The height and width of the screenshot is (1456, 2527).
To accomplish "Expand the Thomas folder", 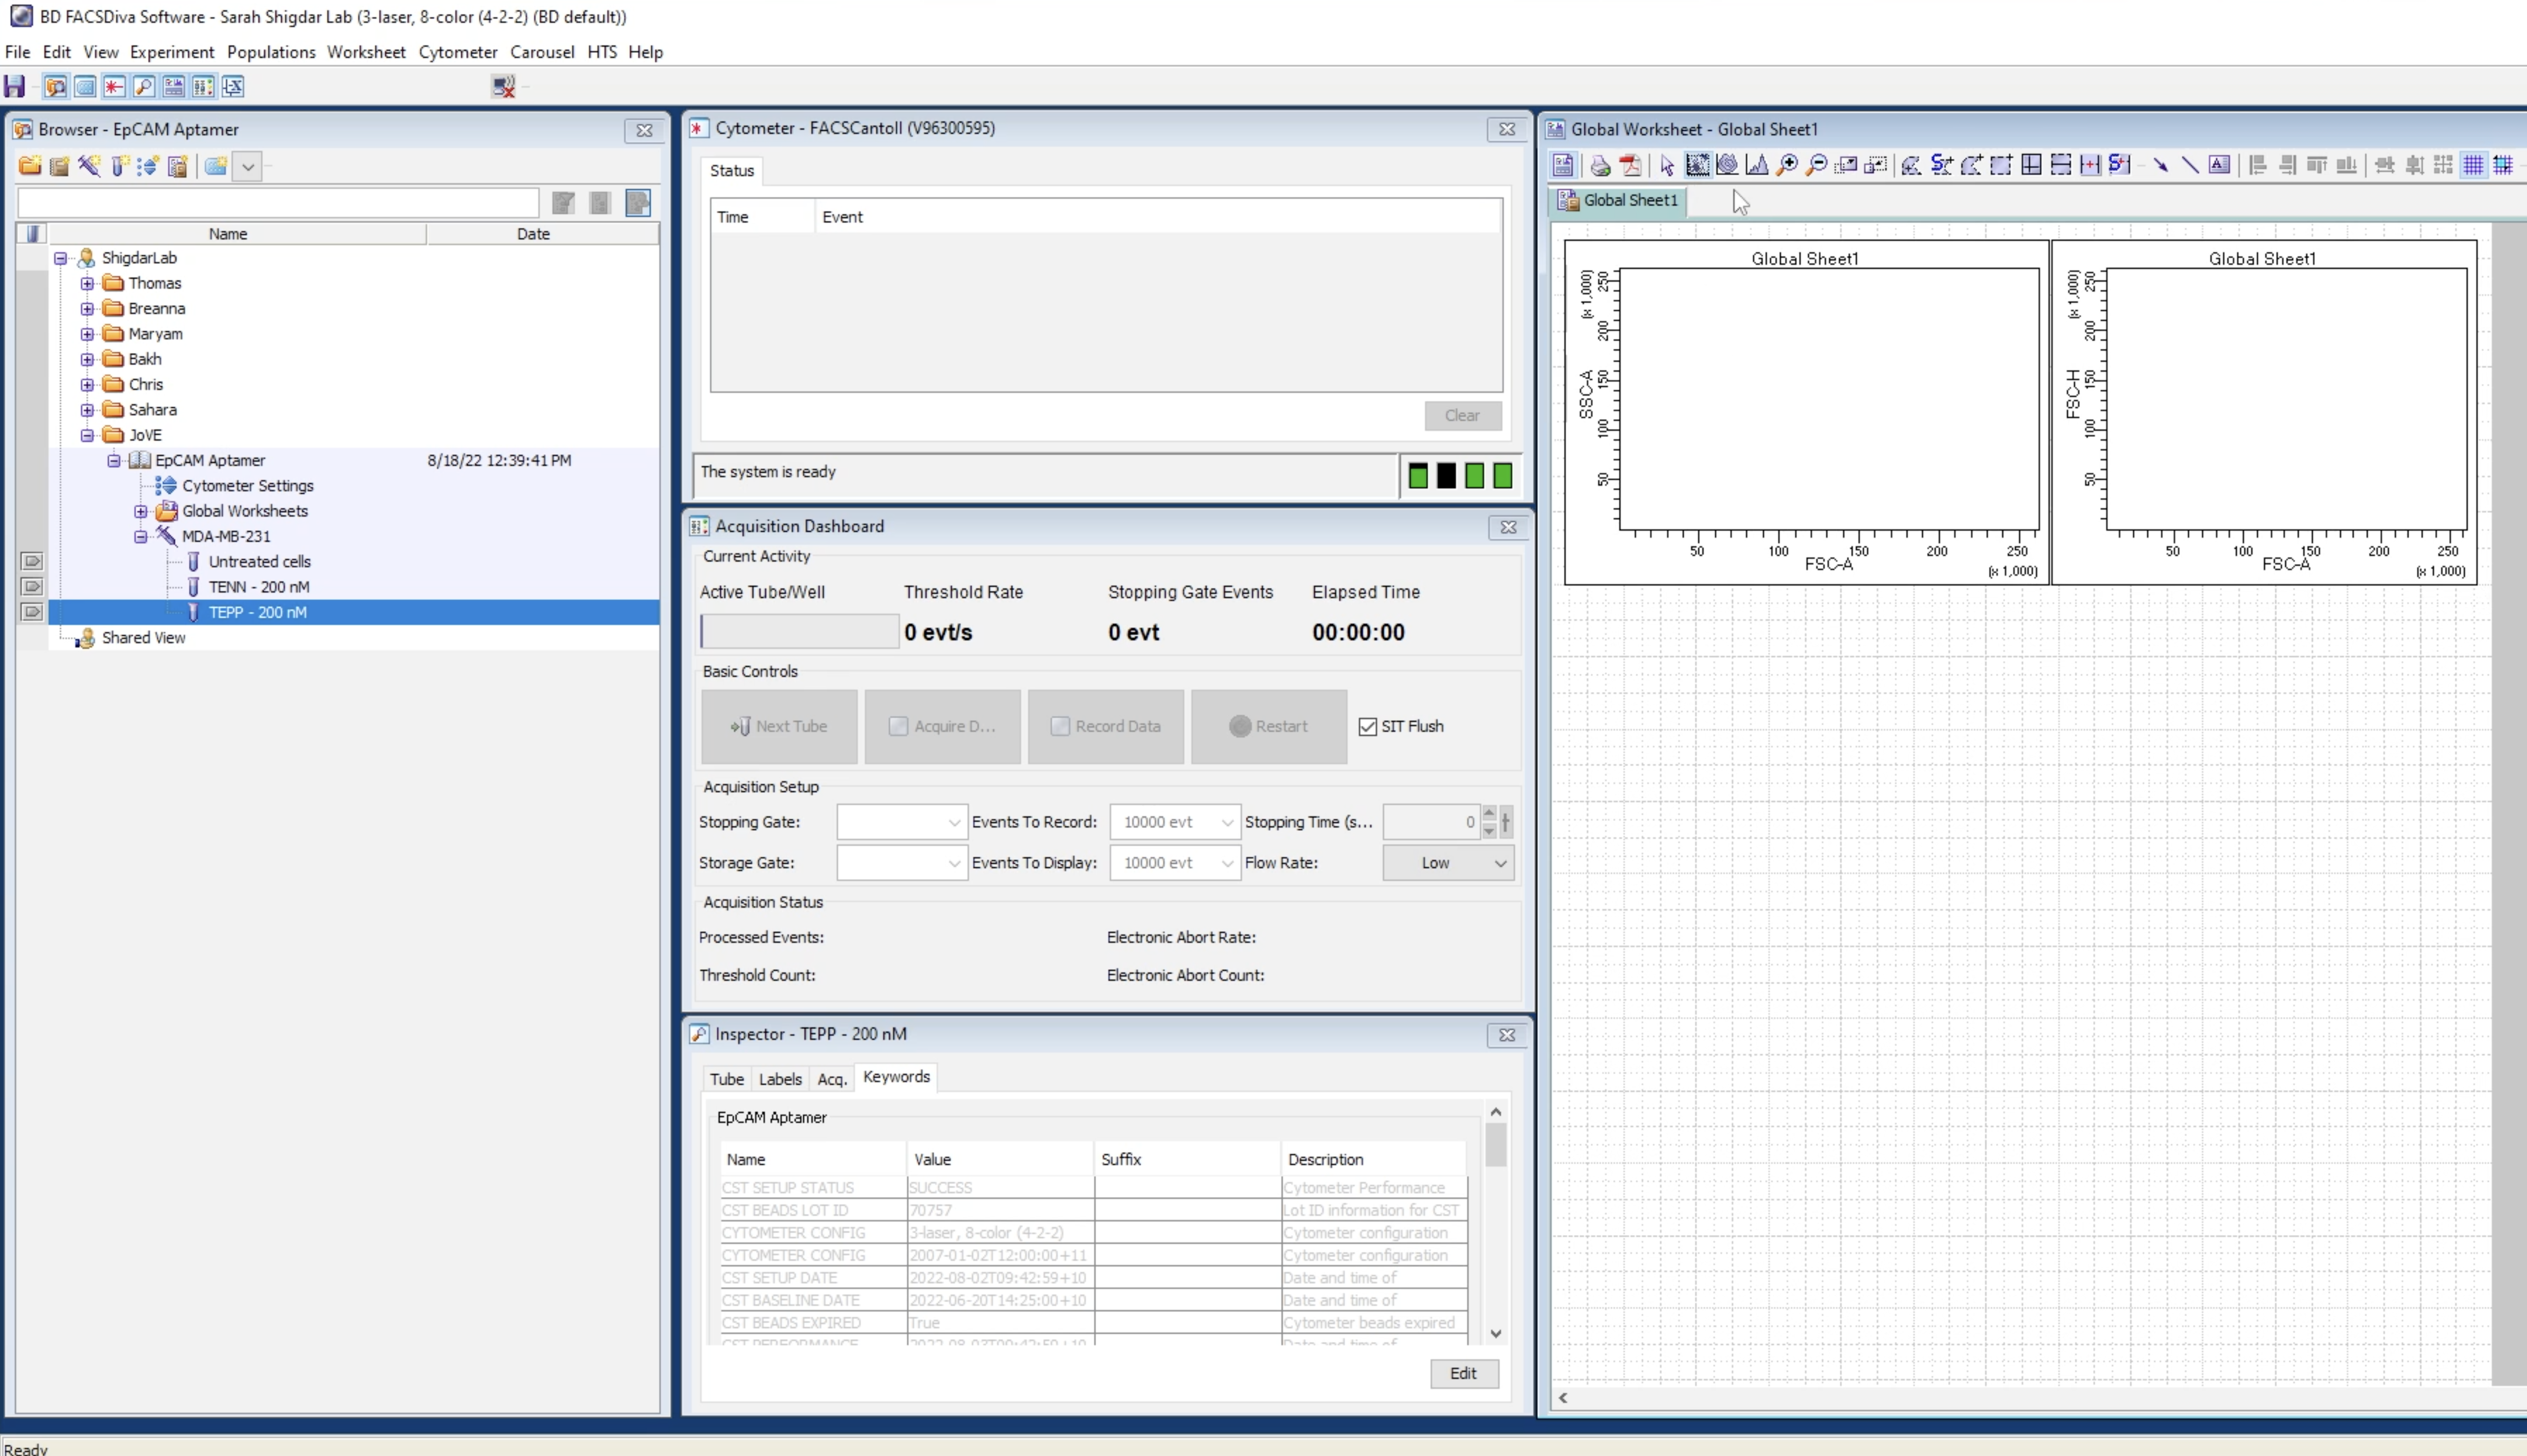I will coord(88,284).
